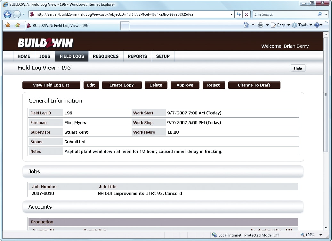Select the JOBS navigation item
Viewport: 332px width, 241px height.
(45, 56)
